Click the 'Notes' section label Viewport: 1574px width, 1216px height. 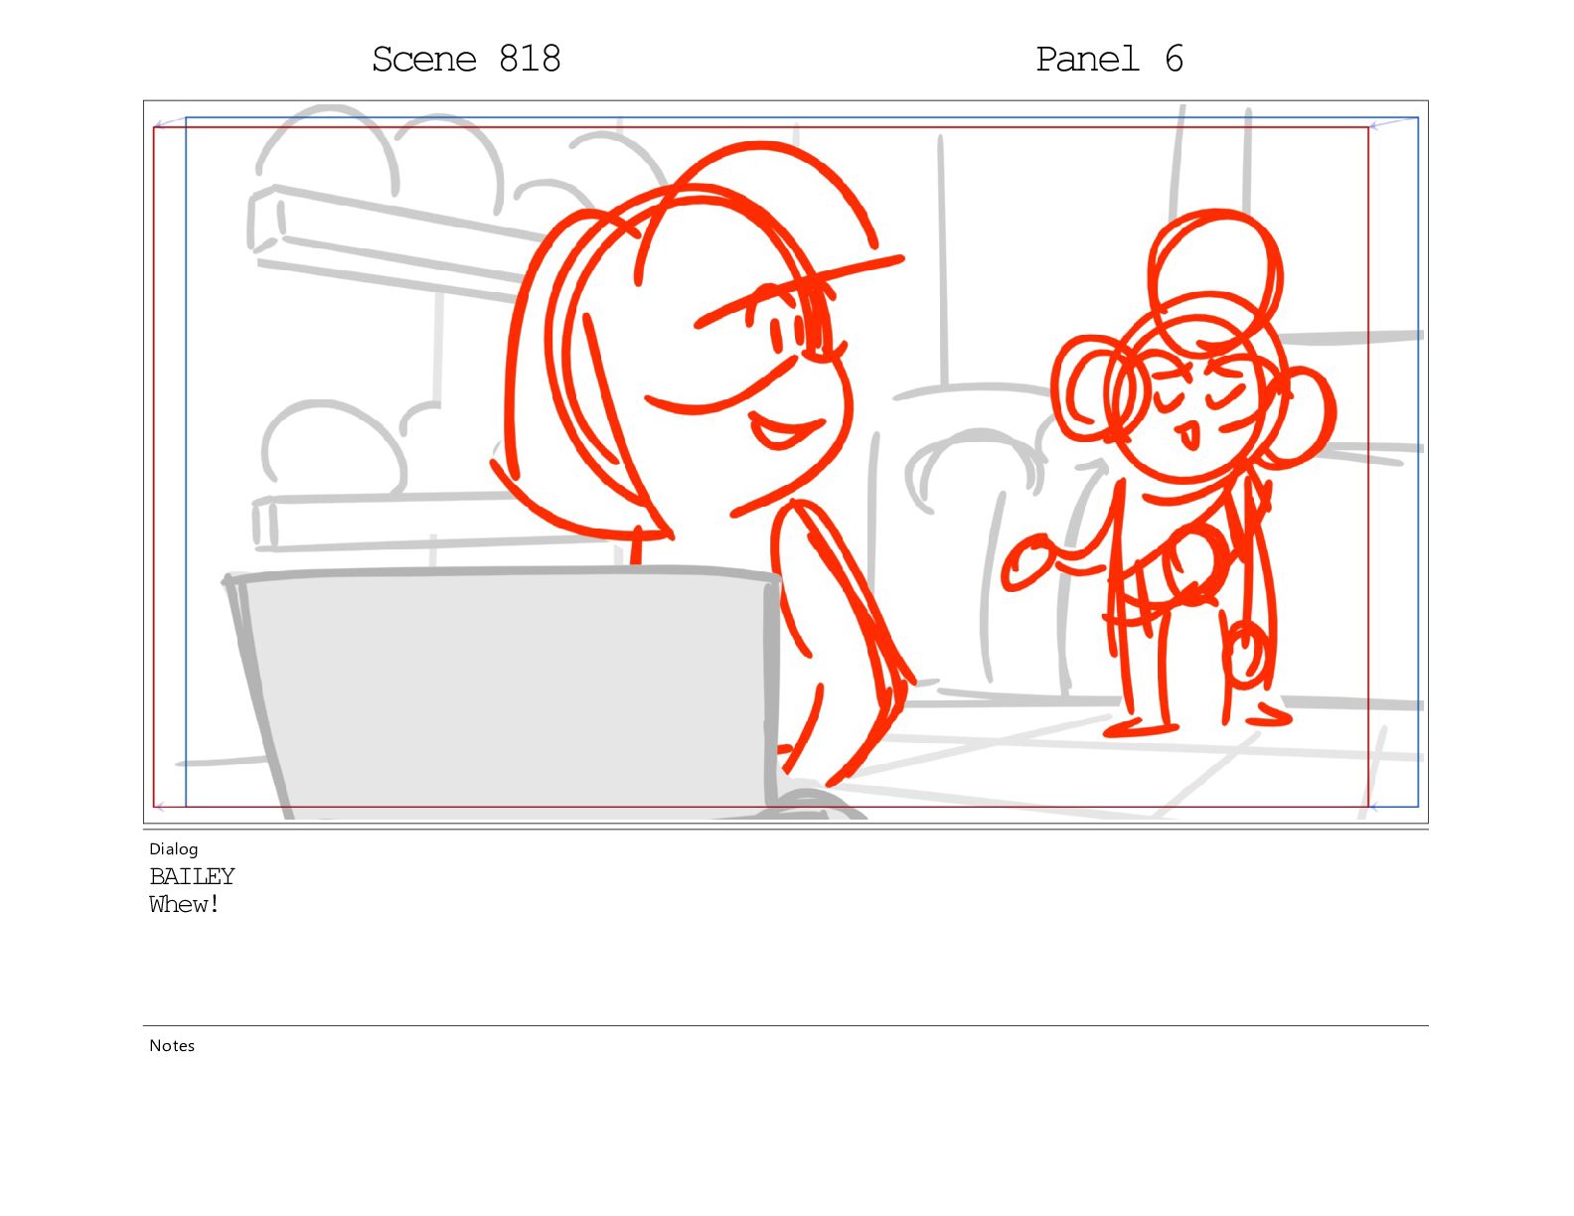click(x=172, y=1045)
